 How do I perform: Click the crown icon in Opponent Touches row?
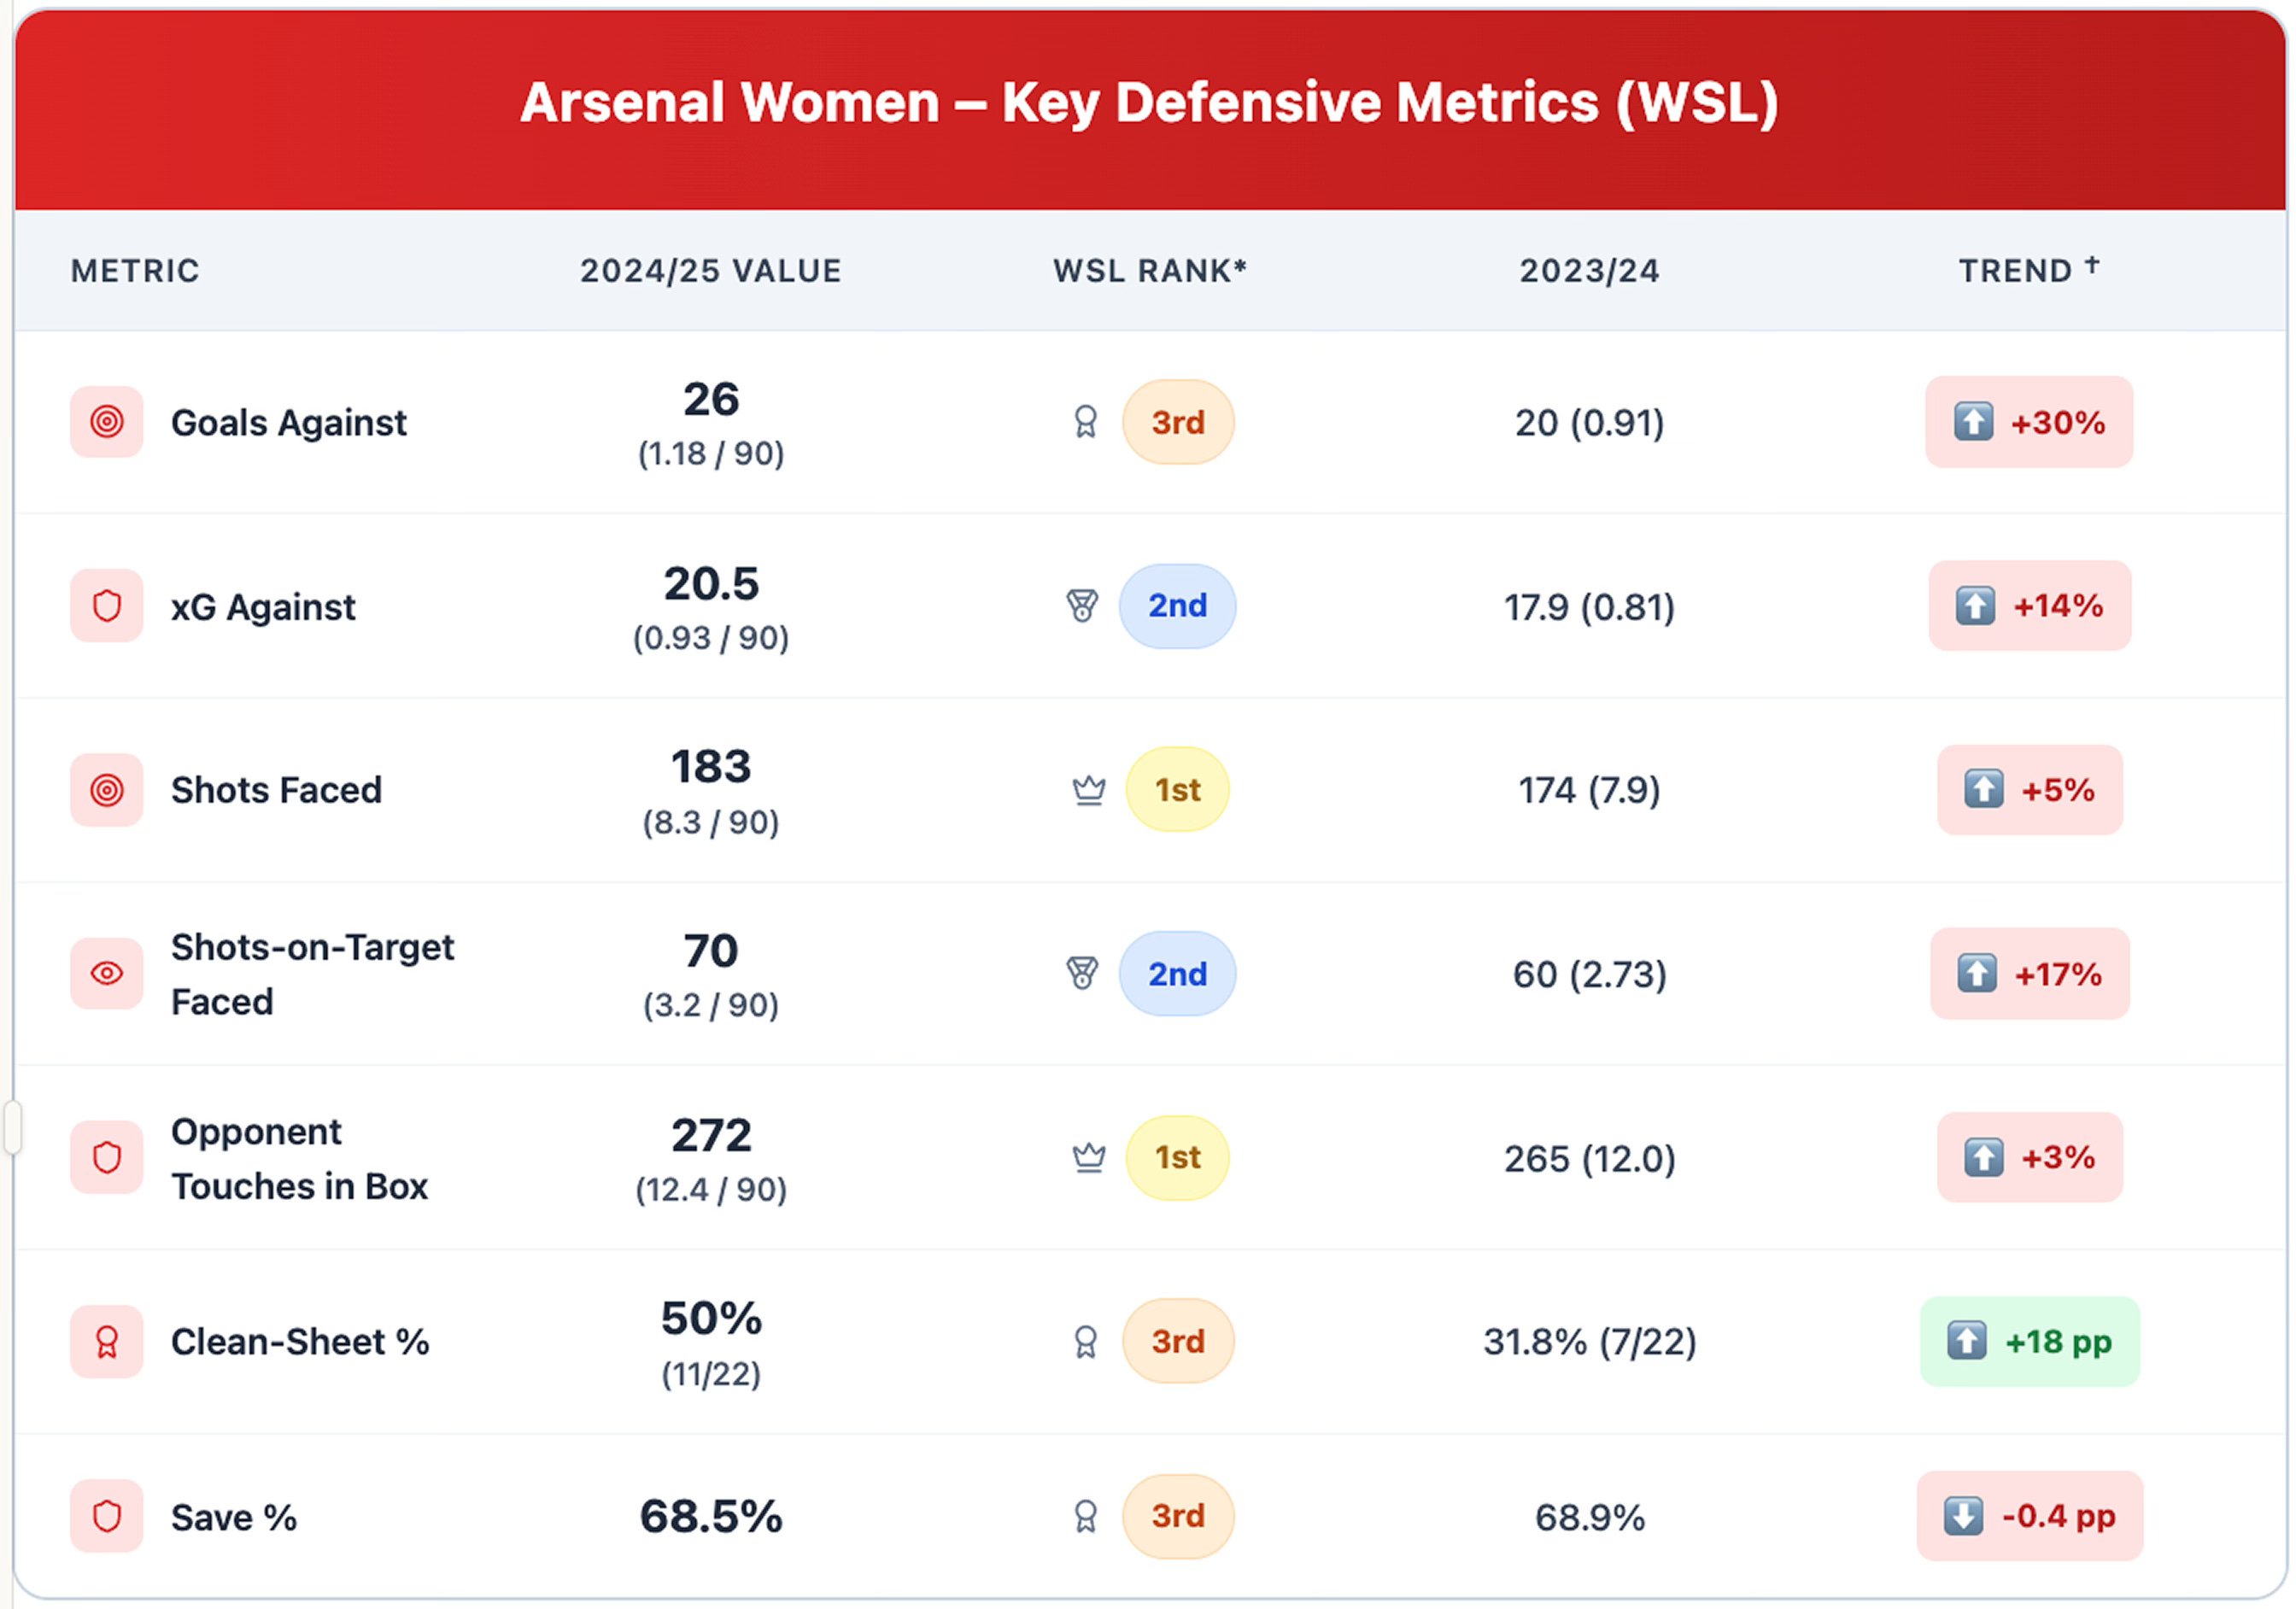tap(1089, 1158)
